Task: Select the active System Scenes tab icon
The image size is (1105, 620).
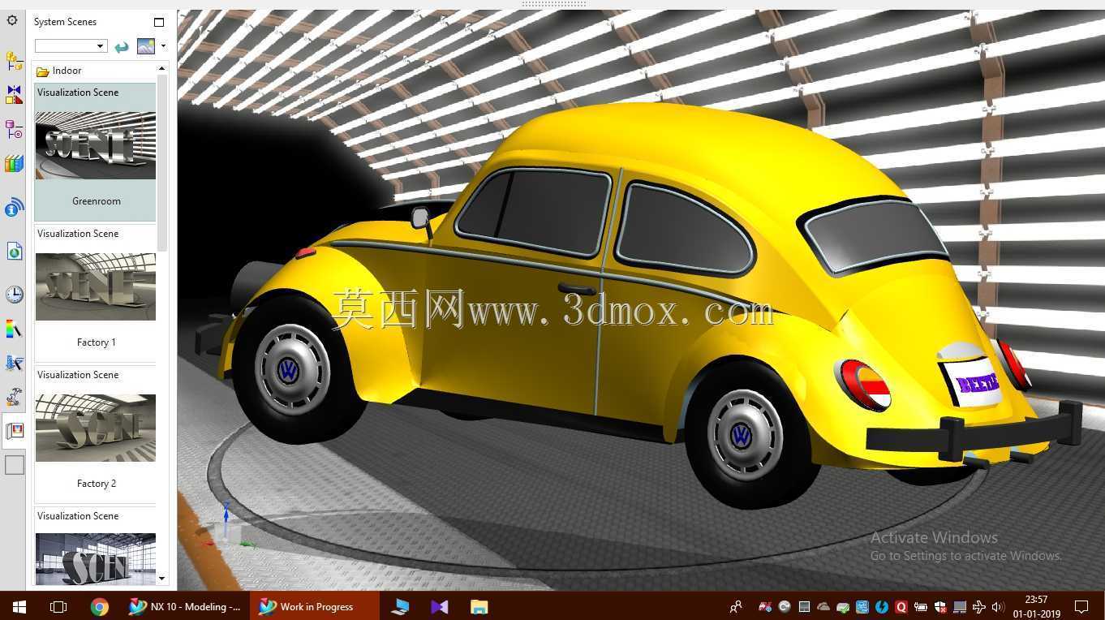Action: (x=15, y=431)
